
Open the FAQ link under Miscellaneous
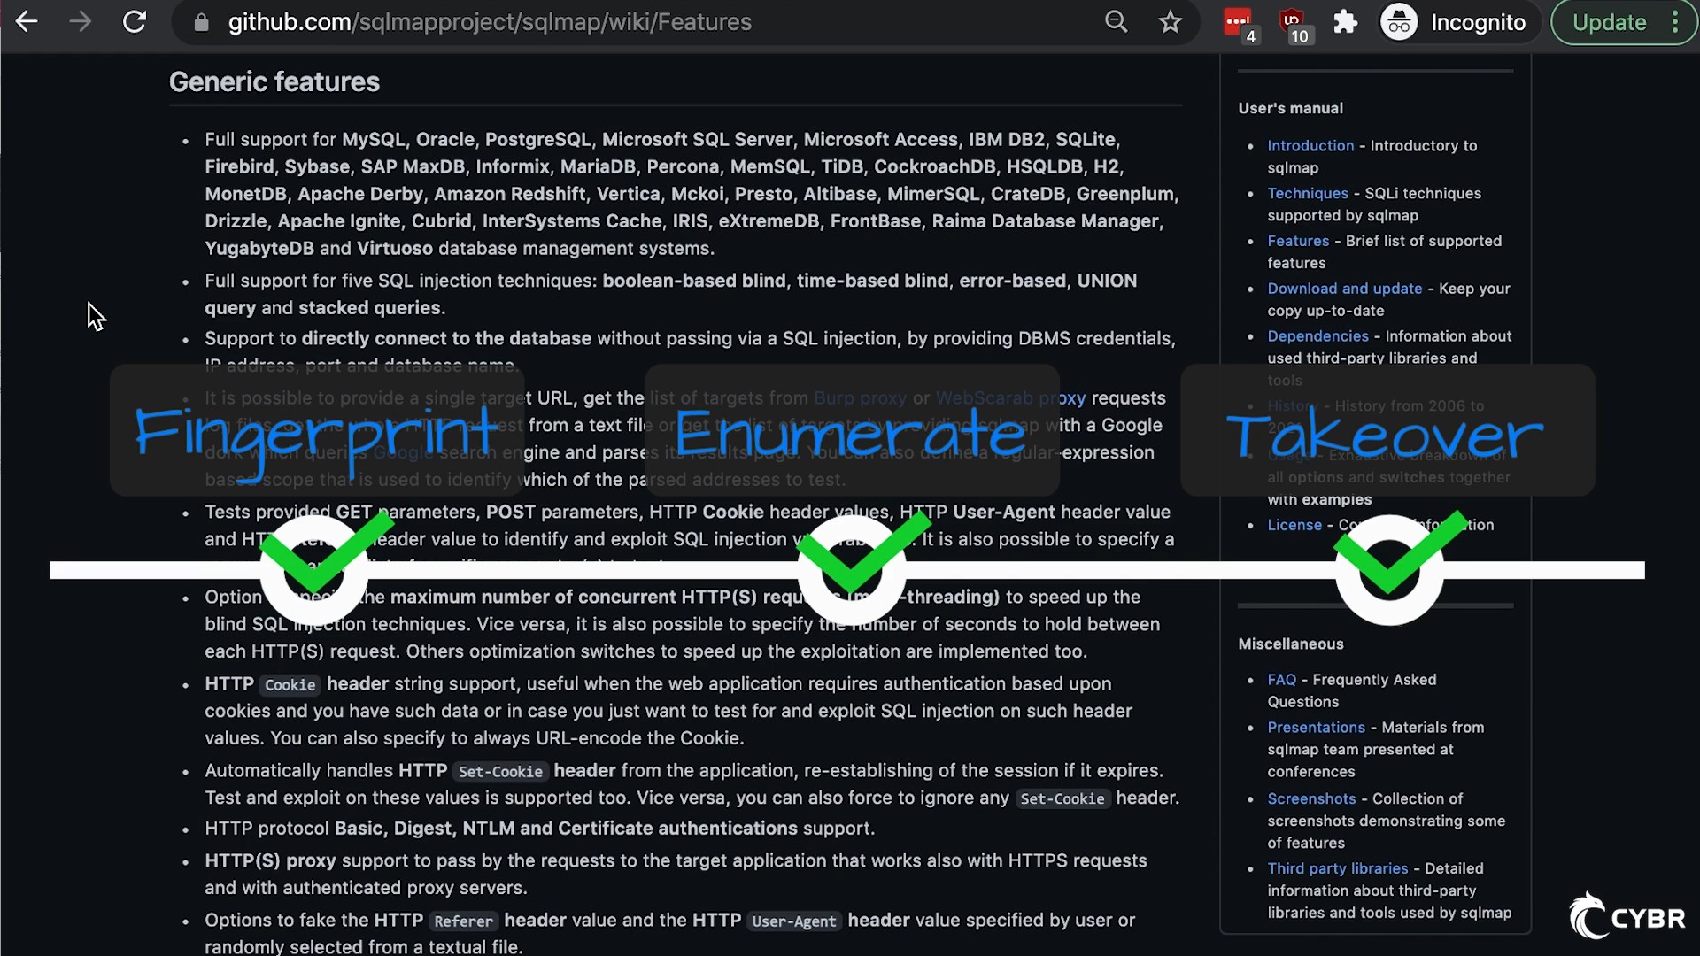pyautogui.click(x=1281, y=680)
